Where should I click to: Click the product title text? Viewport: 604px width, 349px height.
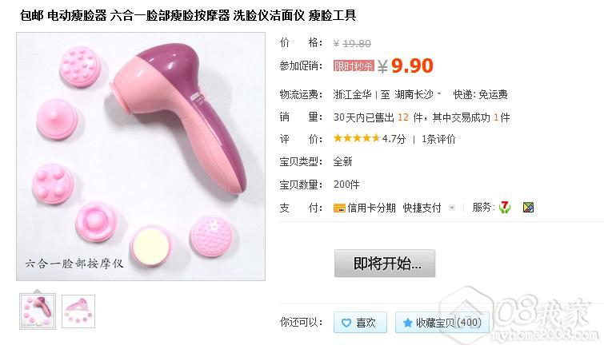[188, 15]
